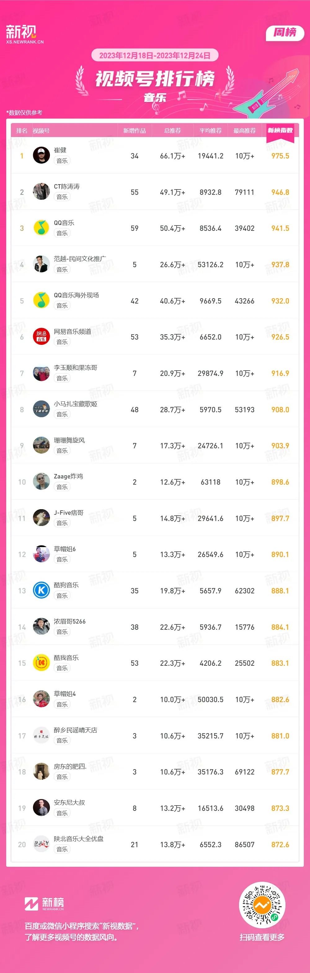Click the QQ音乐 green note logo

point(42,228)
